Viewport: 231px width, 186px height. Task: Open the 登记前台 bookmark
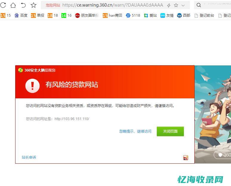204,15
